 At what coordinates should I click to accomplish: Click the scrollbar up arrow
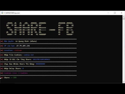click(x=124, y=16)
